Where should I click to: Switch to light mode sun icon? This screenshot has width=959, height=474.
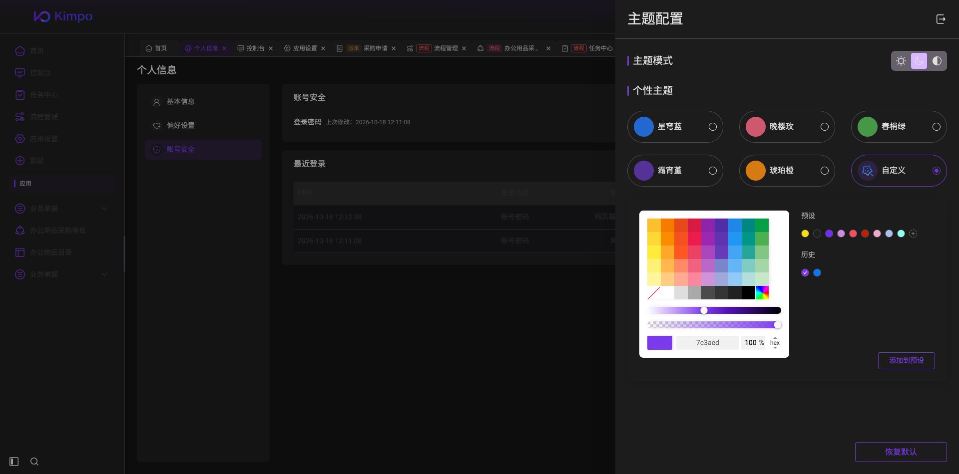[x=901, y=61]
